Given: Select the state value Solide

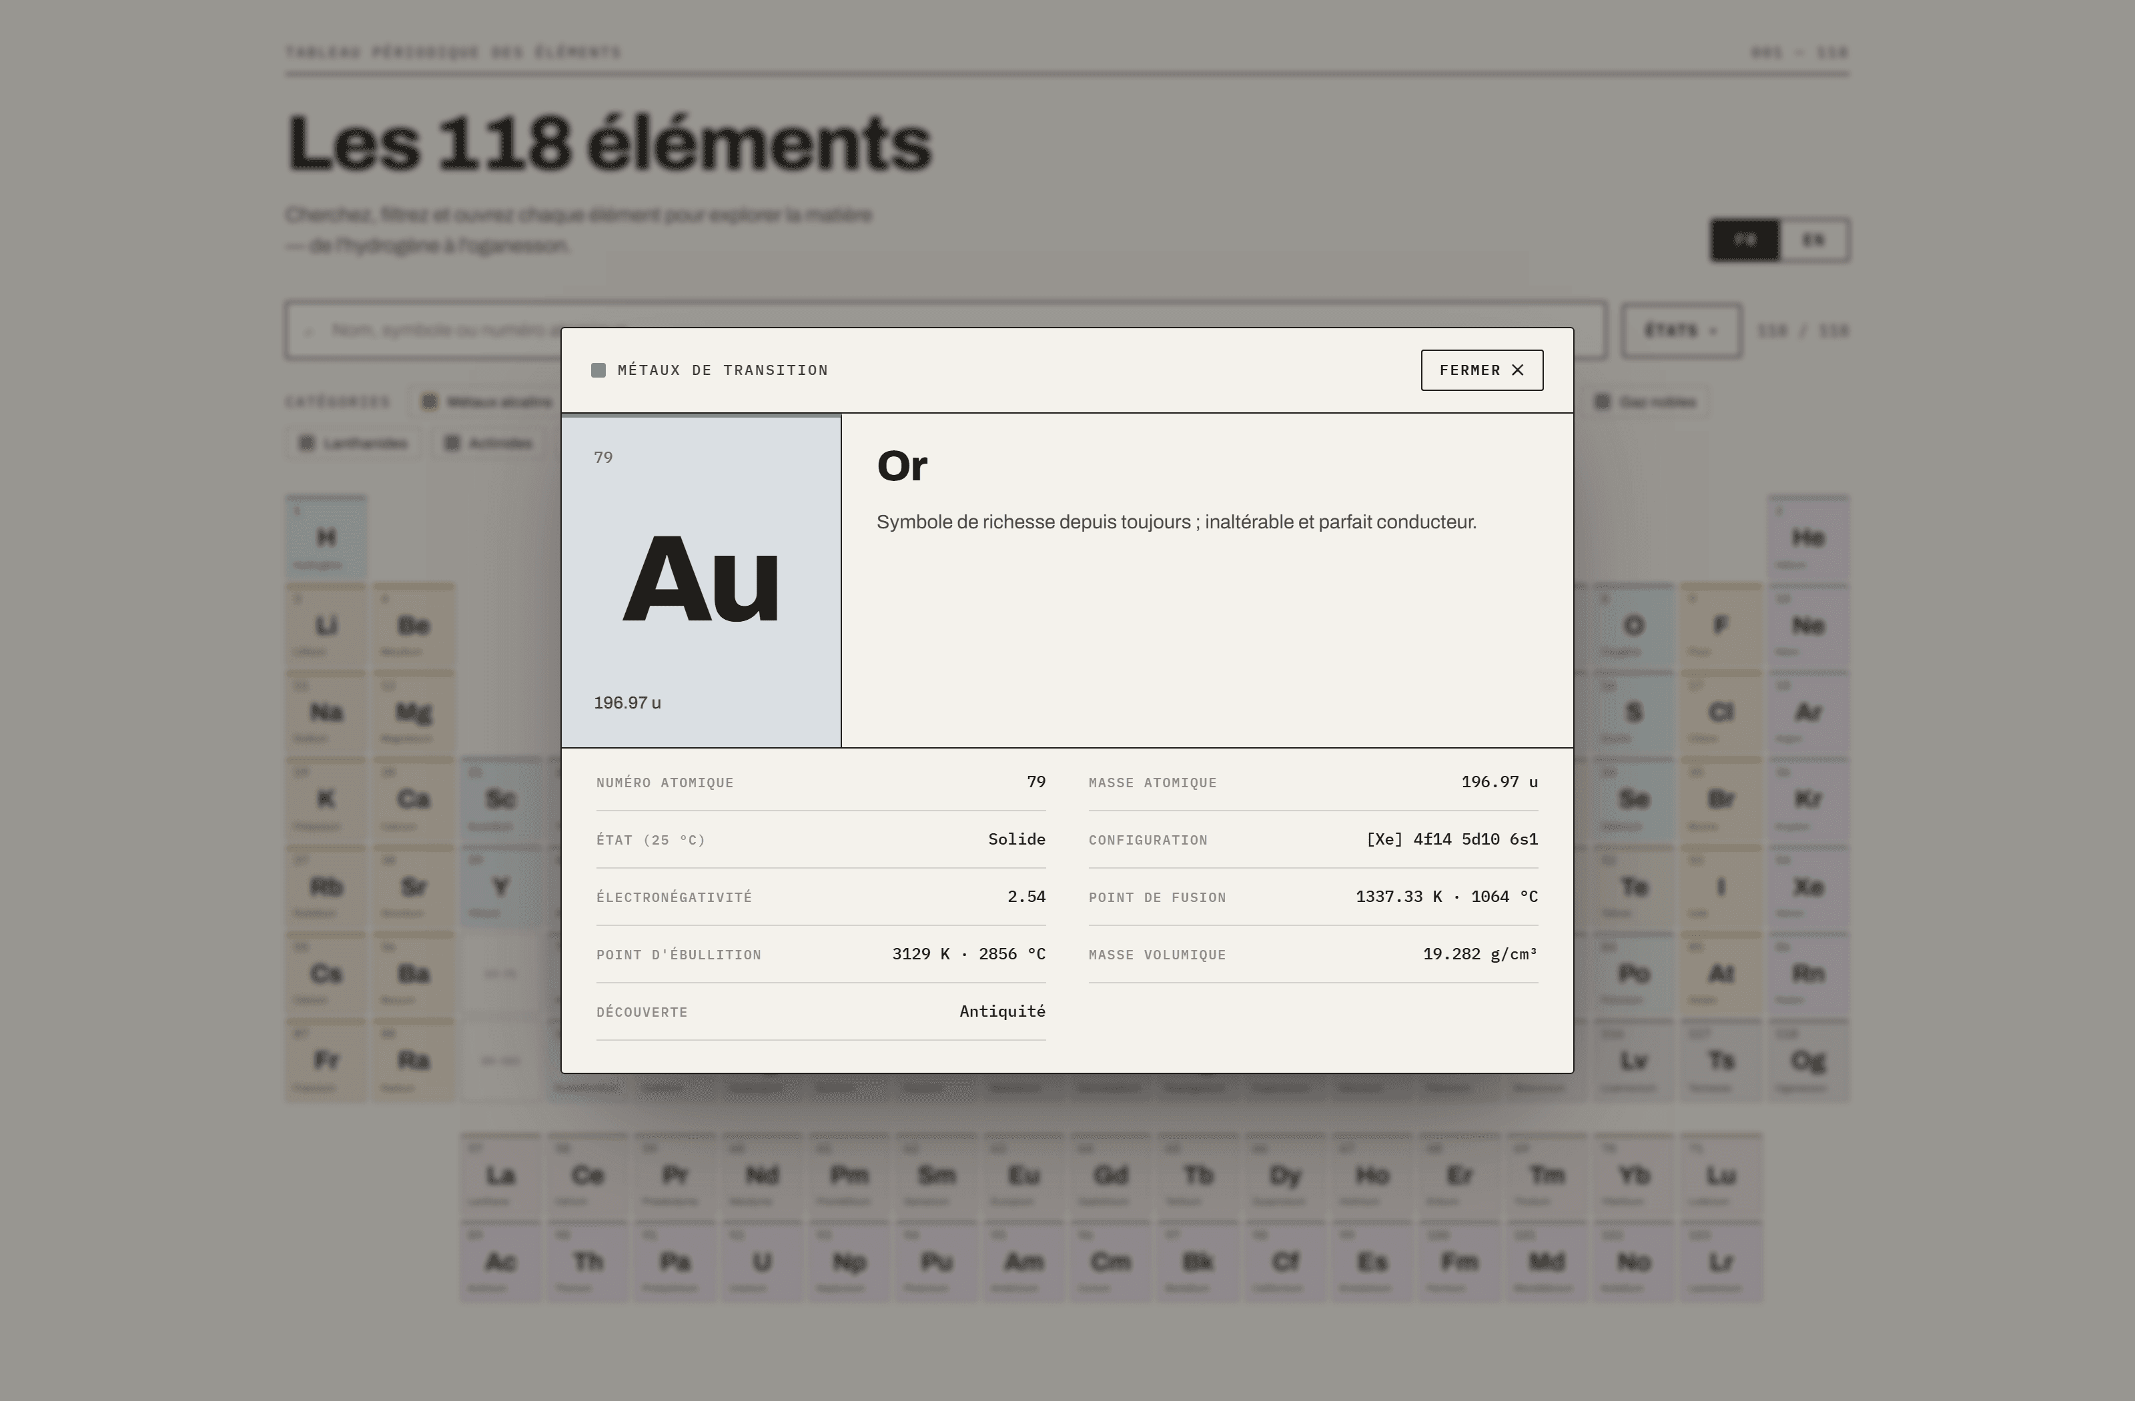Looking at the screenshot, I should 1017,839.
